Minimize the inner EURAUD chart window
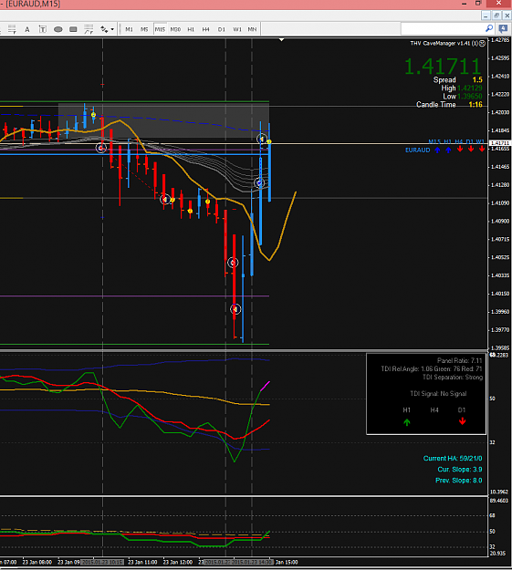Screen dimensions: 512x570 coord(486,16)
